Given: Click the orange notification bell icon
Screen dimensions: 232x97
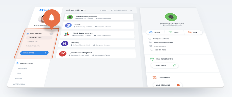Looking at the screenshot, I should pyautogui.click(x=52, y=18).
